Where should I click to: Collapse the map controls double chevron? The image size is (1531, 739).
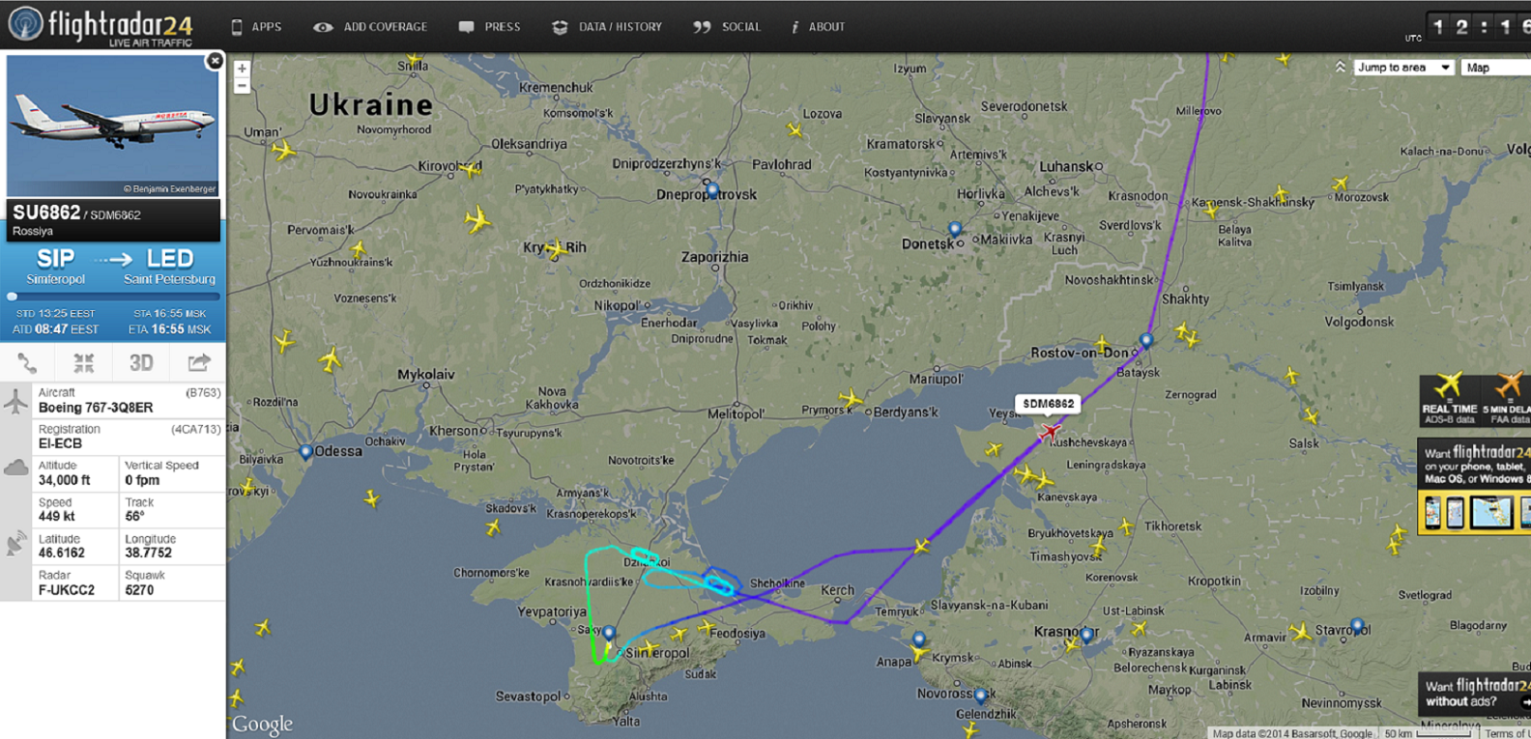[x=1340, y=68]
